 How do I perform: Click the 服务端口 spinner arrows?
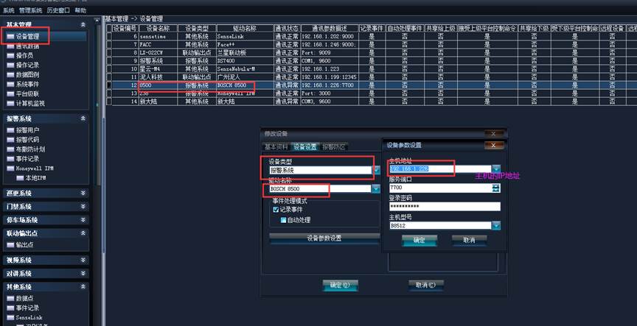pos(496,188)
